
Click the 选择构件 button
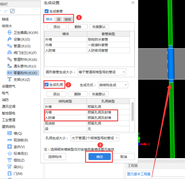click(55, 157)
